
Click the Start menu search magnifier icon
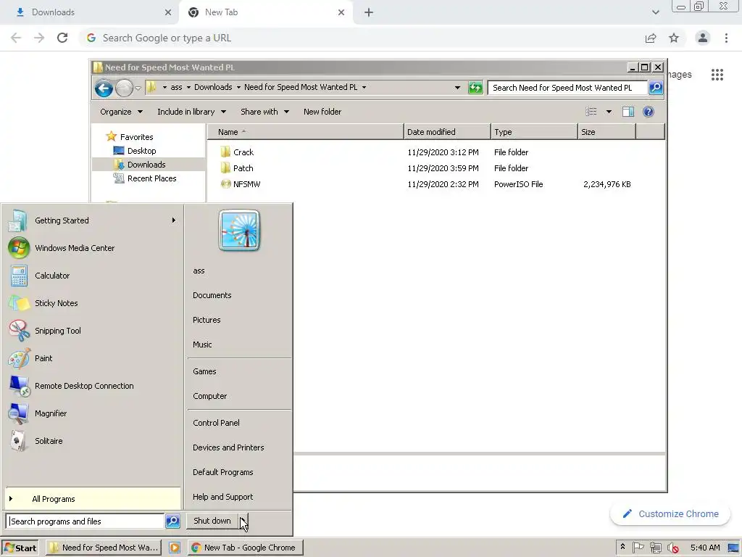[172, 521]
